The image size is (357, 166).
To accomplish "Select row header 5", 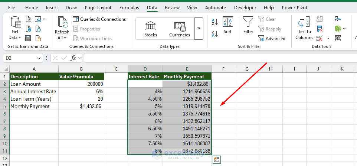I will (x=5, y=106).
